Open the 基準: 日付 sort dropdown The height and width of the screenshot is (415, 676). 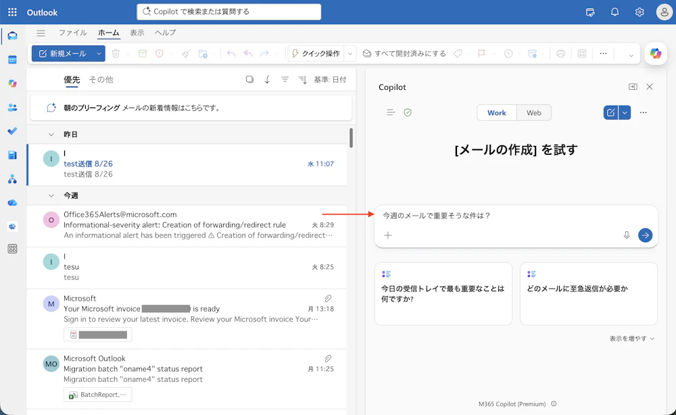(x=330, y=79)
